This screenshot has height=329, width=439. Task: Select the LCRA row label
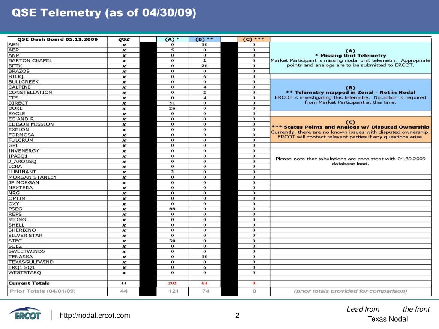[x=15, y=167]
